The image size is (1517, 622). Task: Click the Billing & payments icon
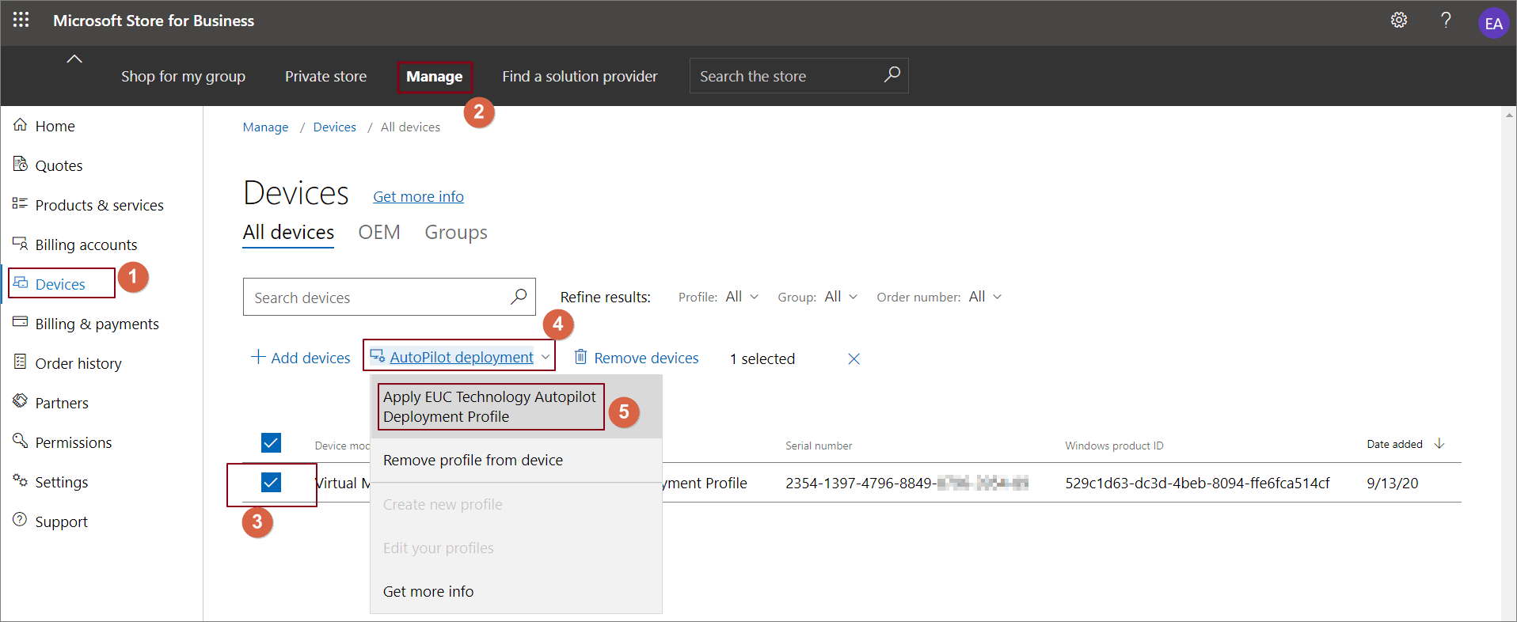[x=21, y=323]
